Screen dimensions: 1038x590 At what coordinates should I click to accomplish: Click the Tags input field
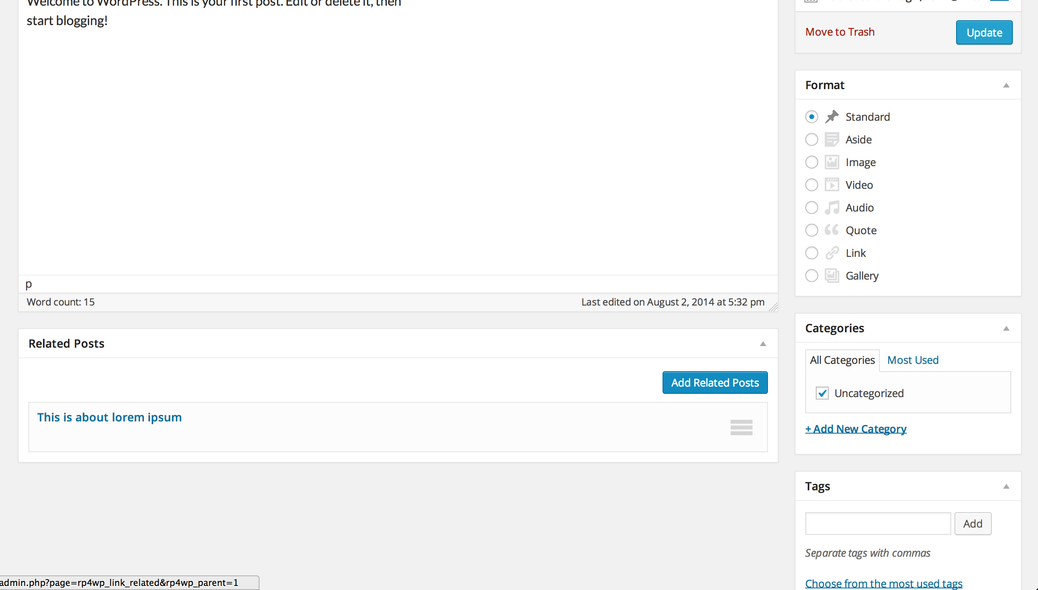pos(877,523)
